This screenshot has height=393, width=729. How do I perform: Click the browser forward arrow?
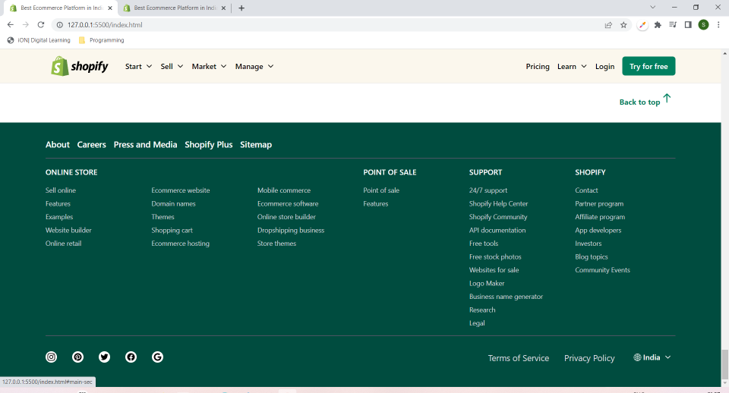point(26,24)
